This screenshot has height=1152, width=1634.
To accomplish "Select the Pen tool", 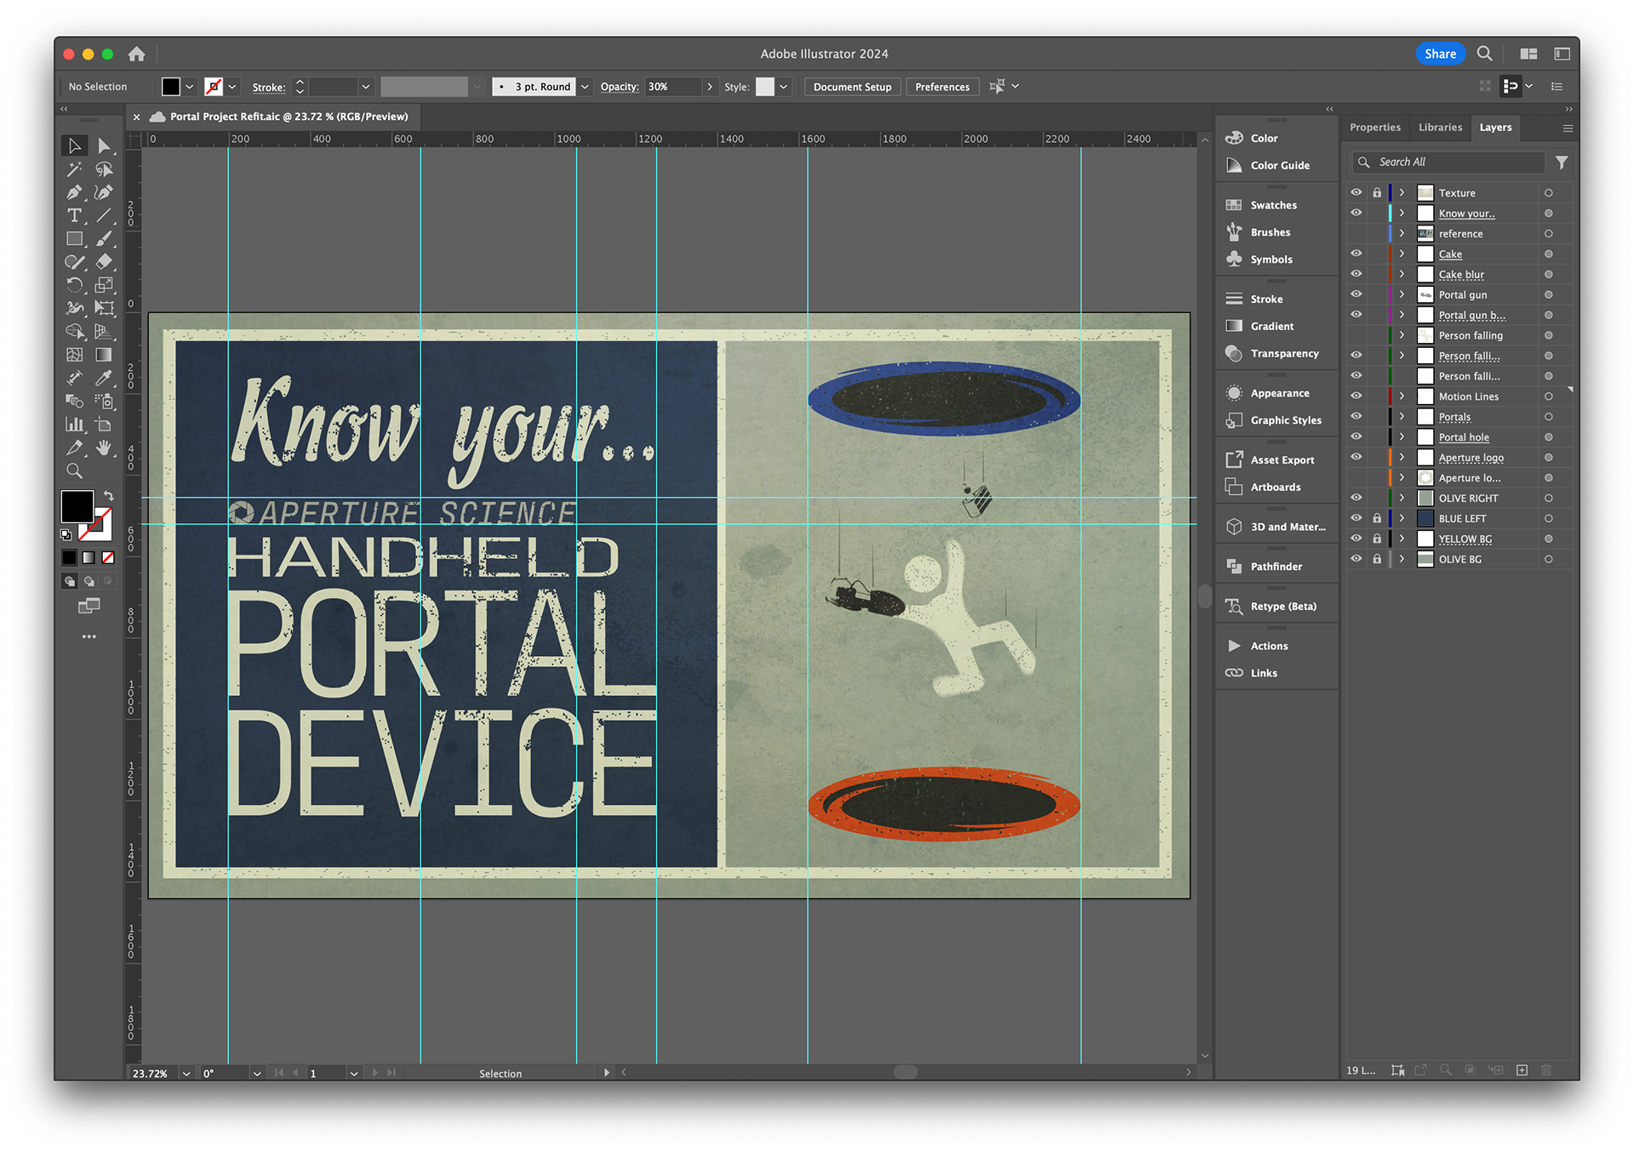I will [75, 192].
